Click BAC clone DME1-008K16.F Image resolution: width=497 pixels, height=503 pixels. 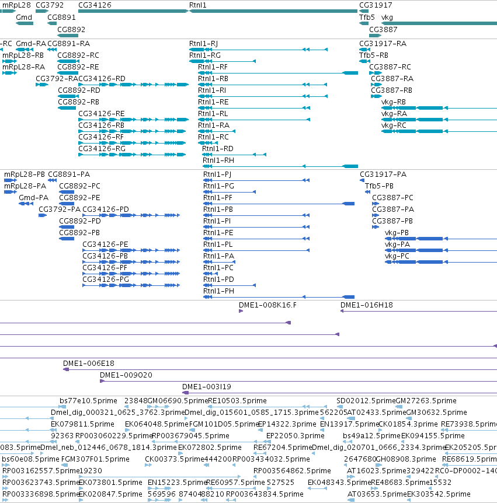267,305
